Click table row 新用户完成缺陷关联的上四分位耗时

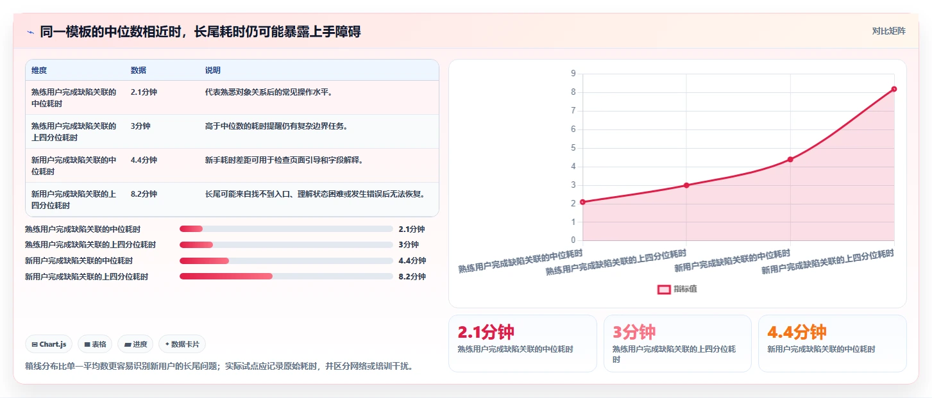click(x=232, y=199)
